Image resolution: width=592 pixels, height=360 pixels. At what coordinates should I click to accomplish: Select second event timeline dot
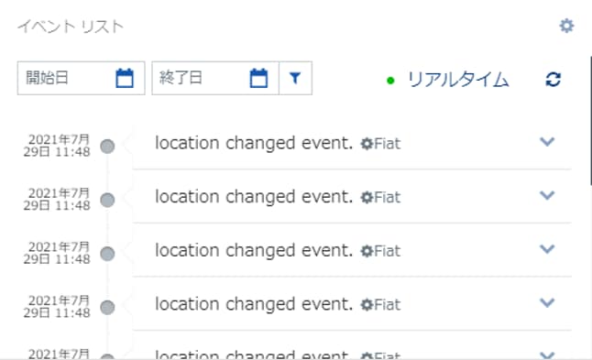tap(107, 200)
